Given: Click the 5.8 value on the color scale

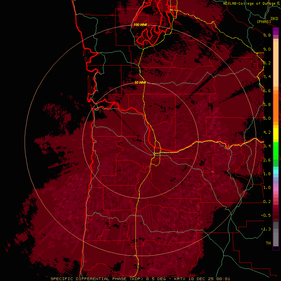Looking at the screenshot, I should click(x=267, y=105).
